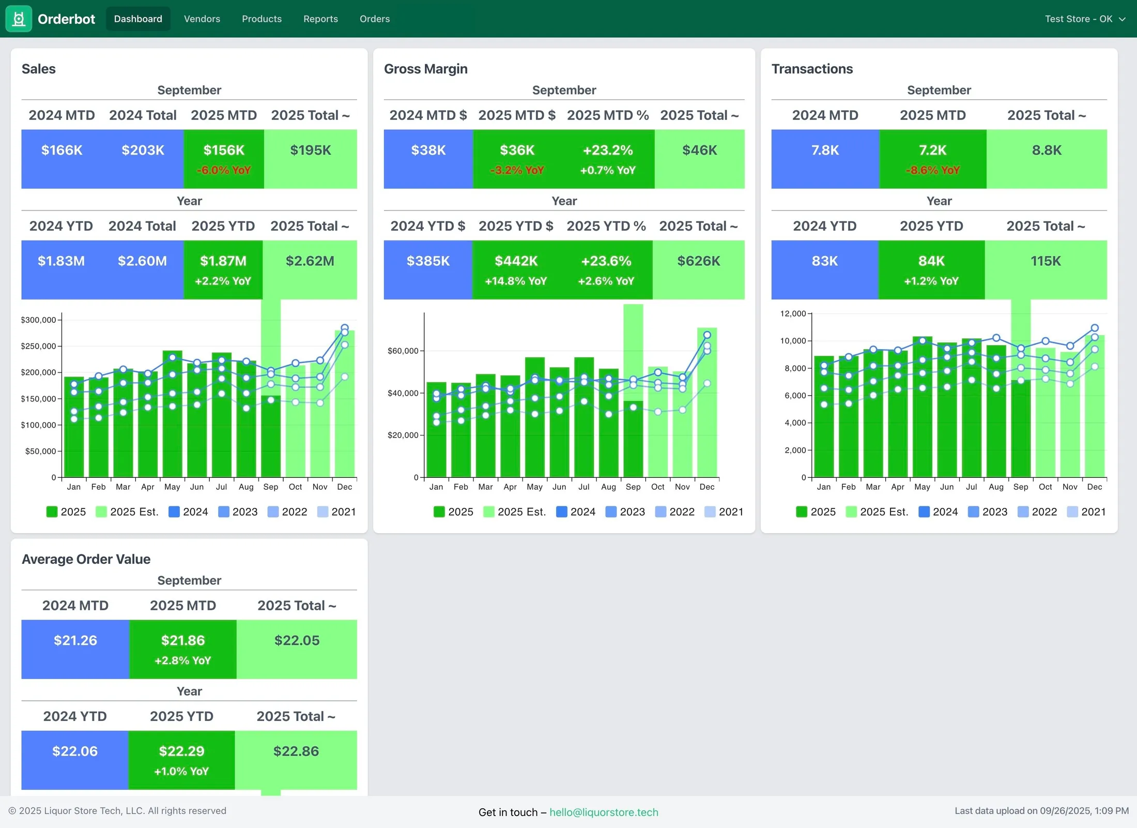The height and width of the screenshot is (828, 1137).
Task: Click the hello@liquorstore.tech email link
Action: pyautogui.click(x=604, y=812)
